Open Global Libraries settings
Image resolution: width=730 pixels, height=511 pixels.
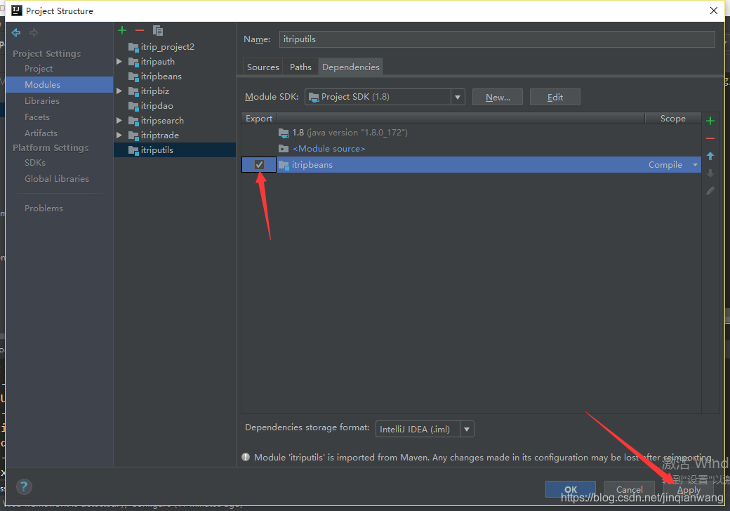[57, 179]
